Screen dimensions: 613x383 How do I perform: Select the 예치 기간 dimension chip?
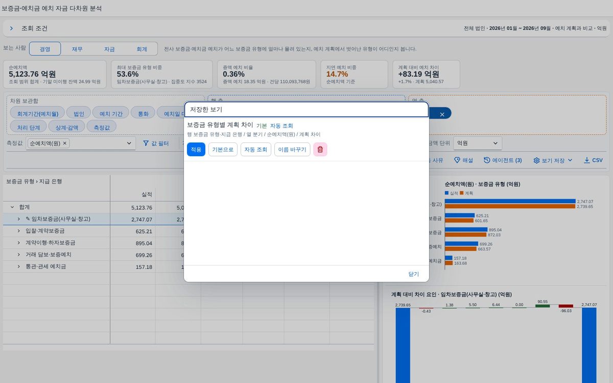click(110, 113)
